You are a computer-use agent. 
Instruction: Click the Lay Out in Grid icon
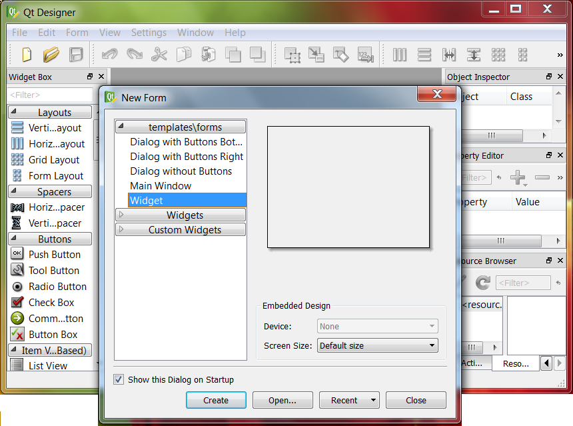[x=498, y=55]
